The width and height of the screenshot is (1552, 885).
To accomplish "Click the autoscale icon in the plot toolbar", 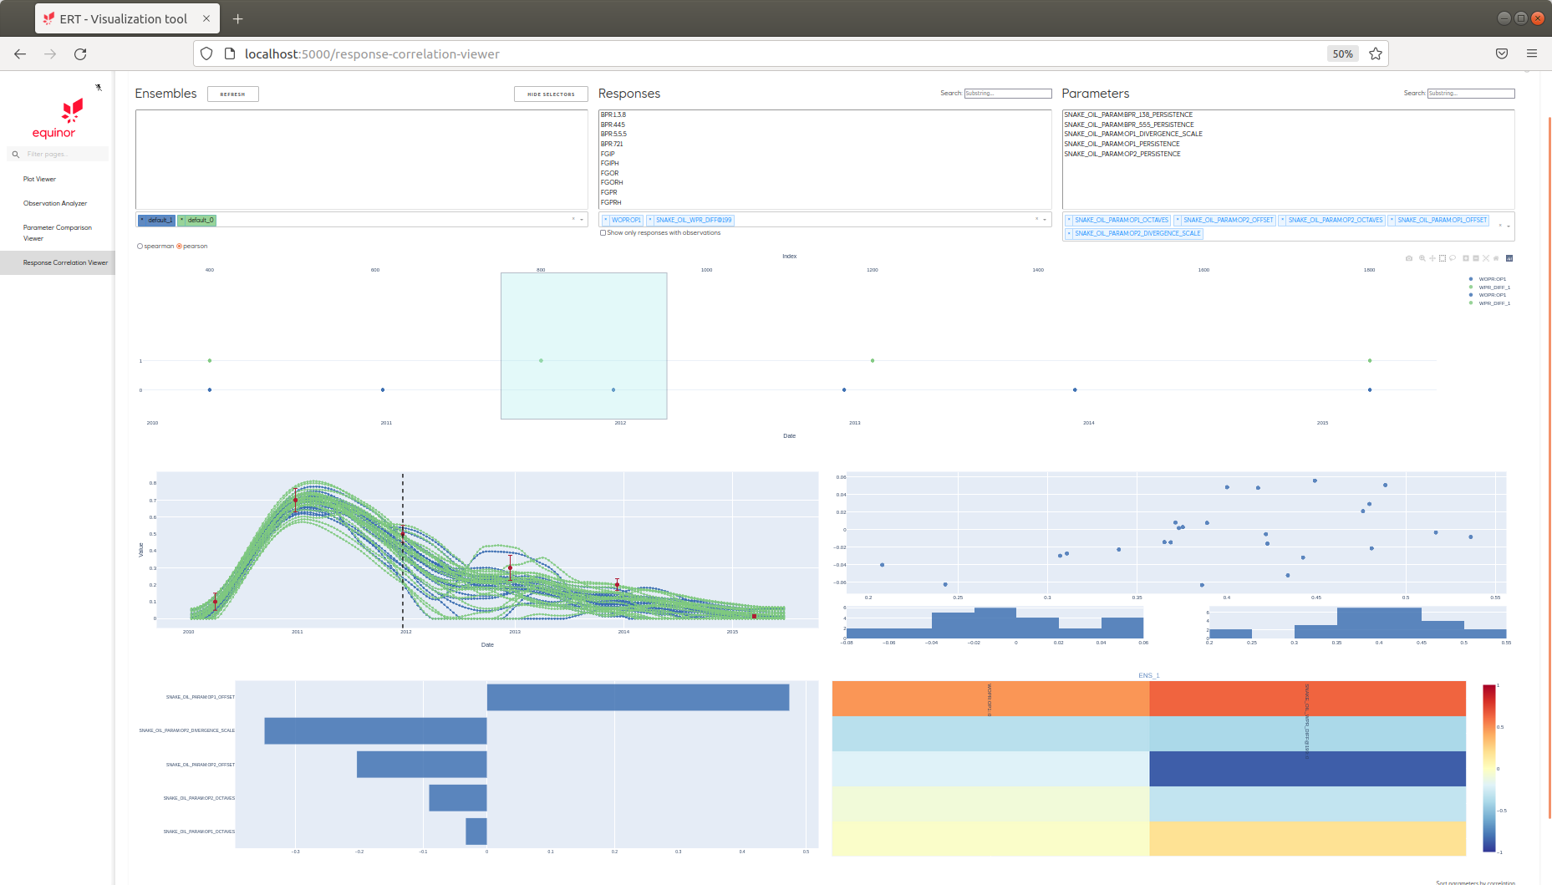I will point(1487,258).
